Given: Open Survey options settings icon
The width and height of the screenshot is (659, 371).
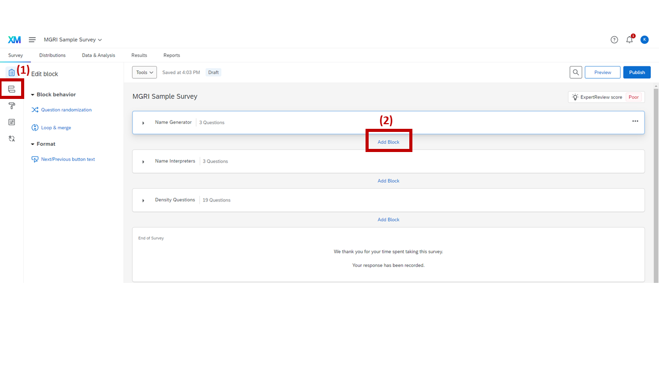Looking at the screenshot, I should (11, 122).
